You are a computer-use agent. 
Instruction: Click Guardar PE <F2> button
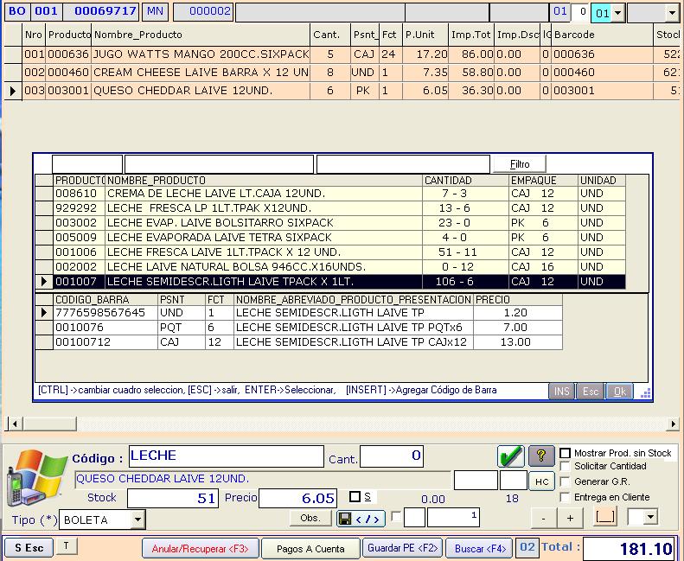point(403,547)
